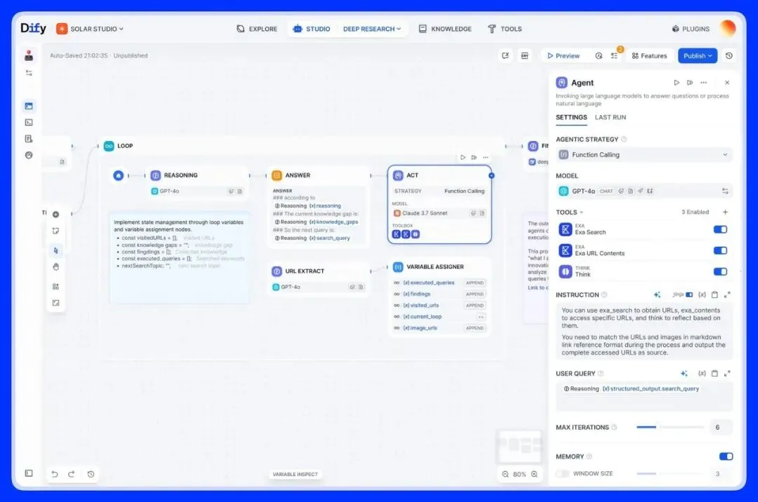Open the Agent panel more options menu
Screen dimensions: 758x502
[703, 83]
